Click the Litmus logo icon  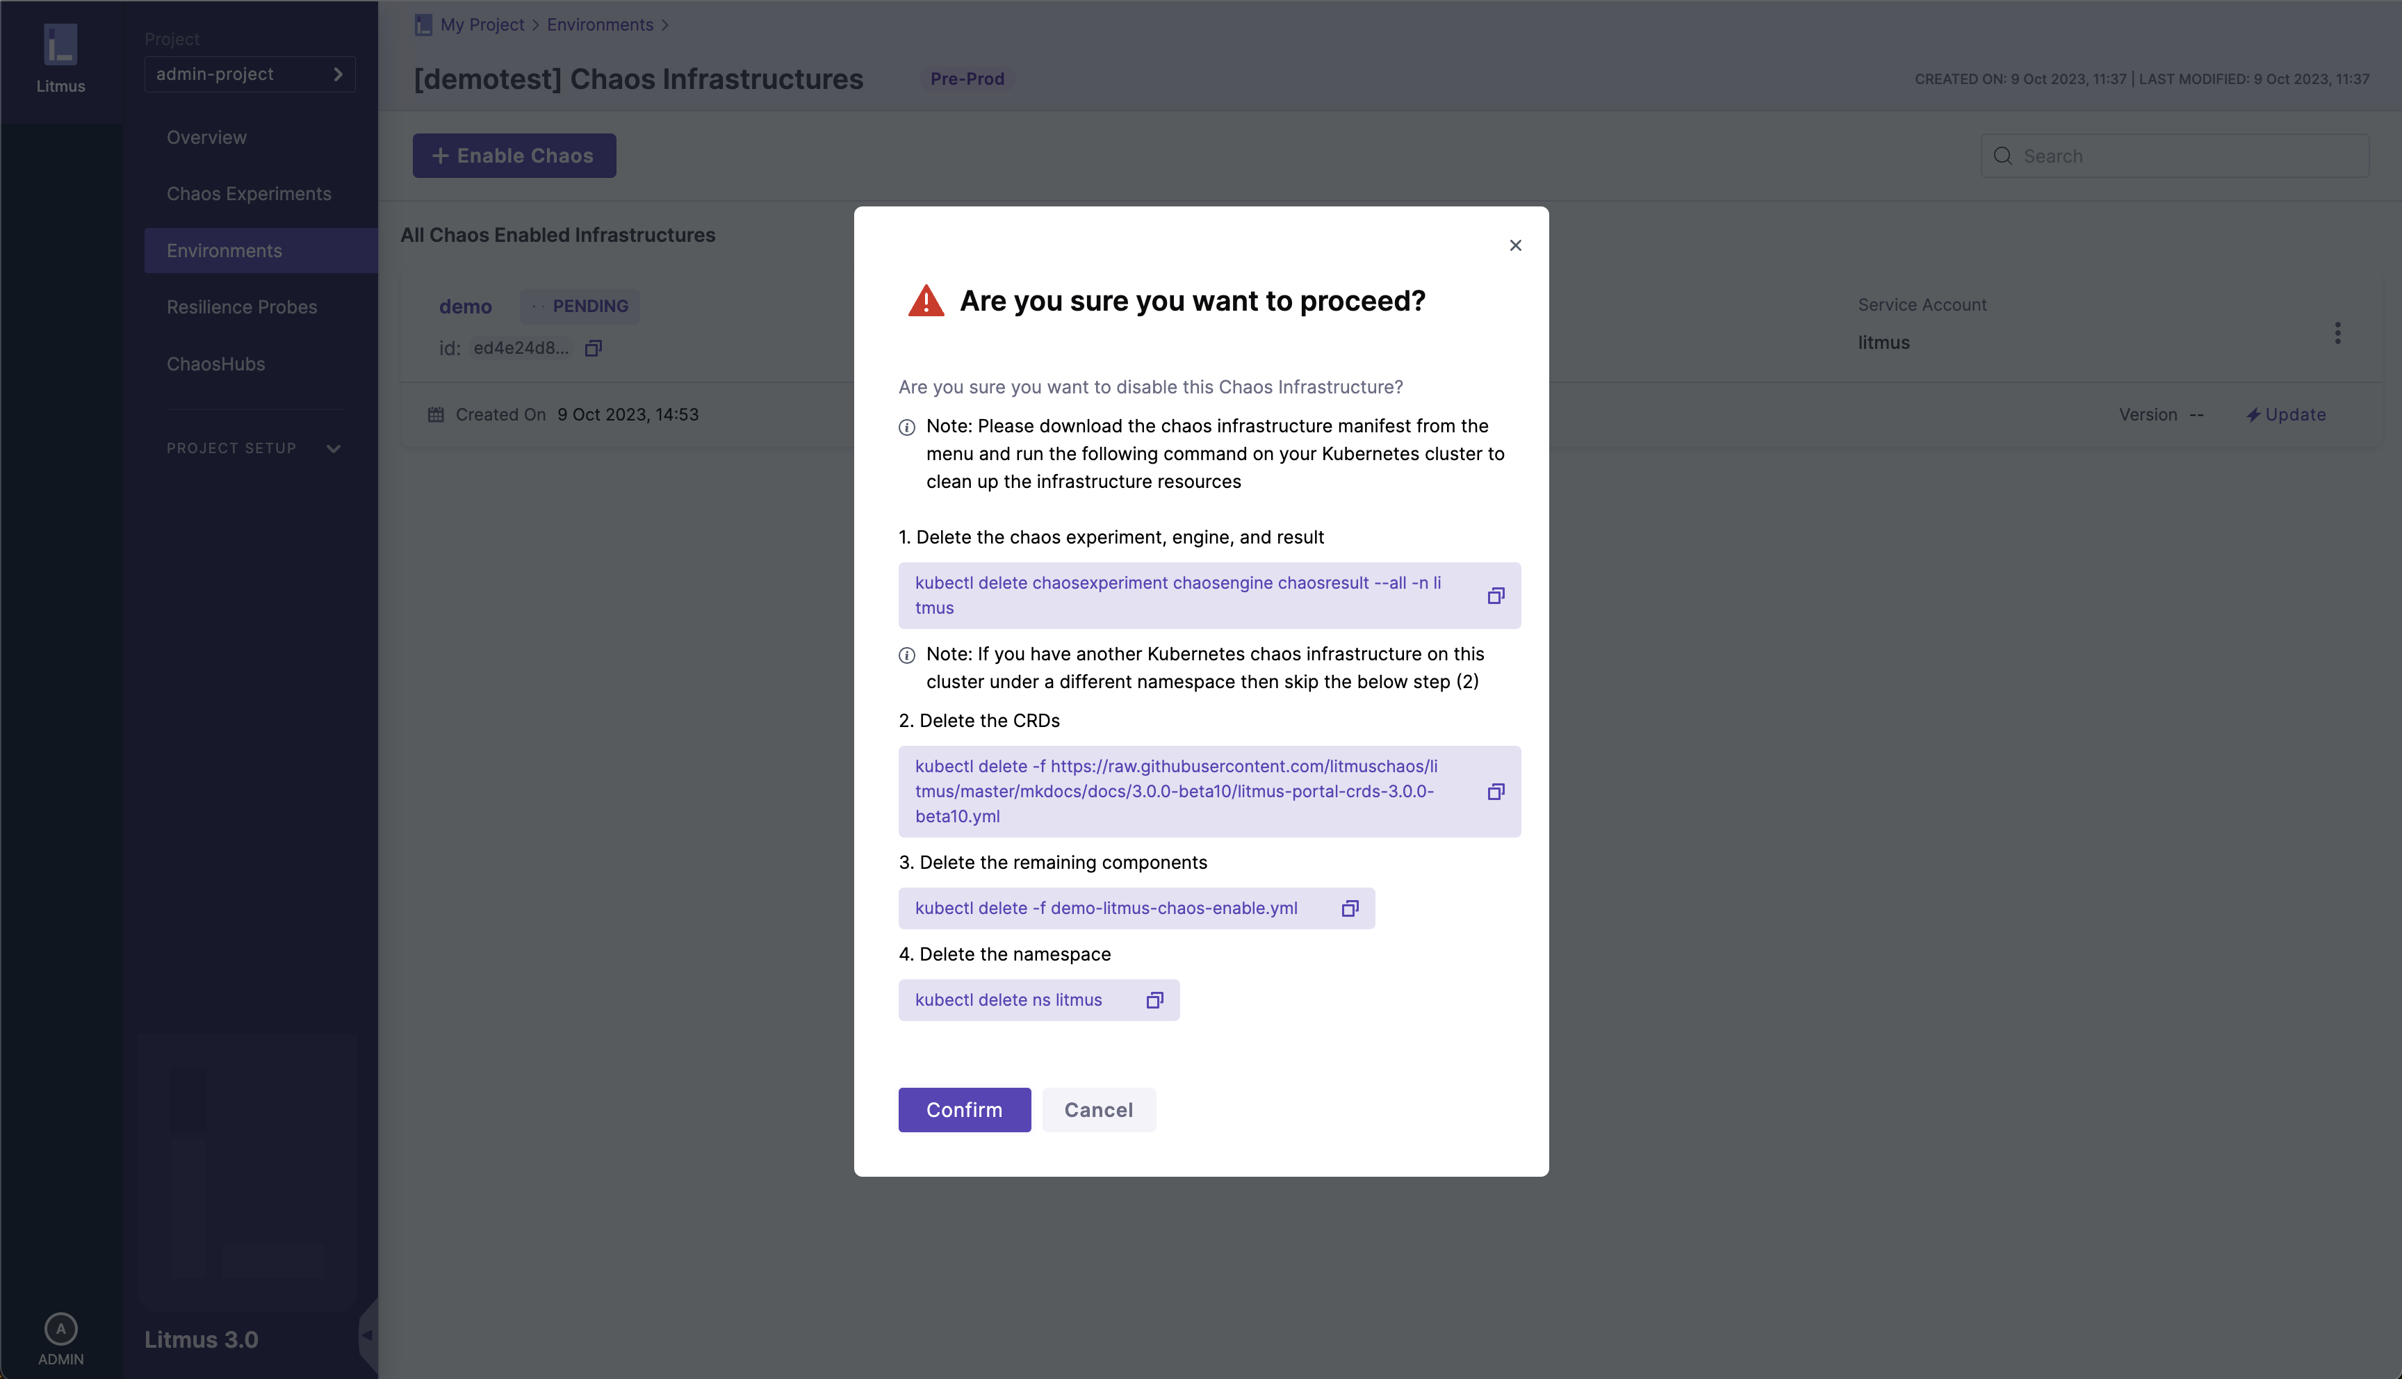[60, 44]
